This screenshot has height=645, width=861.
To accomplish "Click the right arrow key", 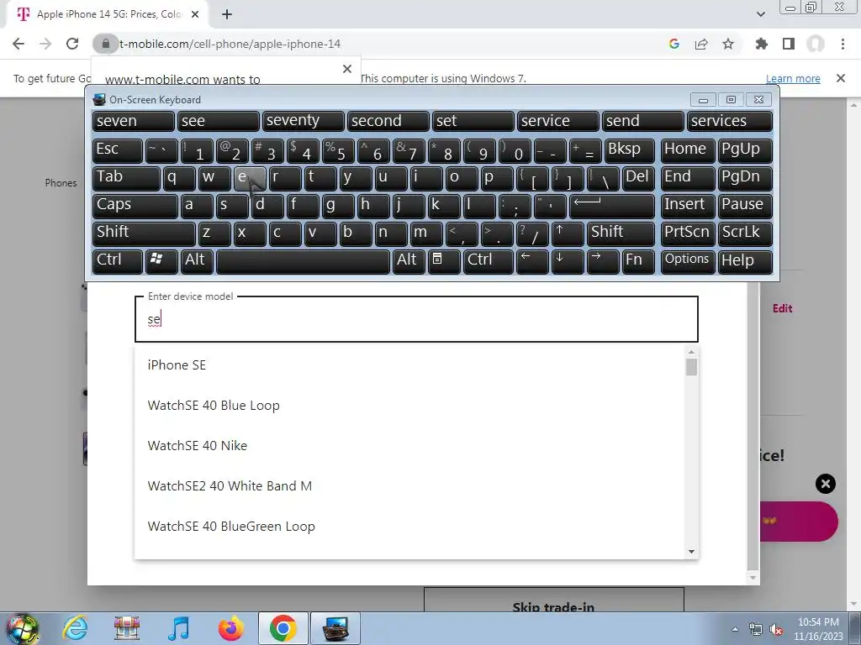I will click(x=602, y=261).
